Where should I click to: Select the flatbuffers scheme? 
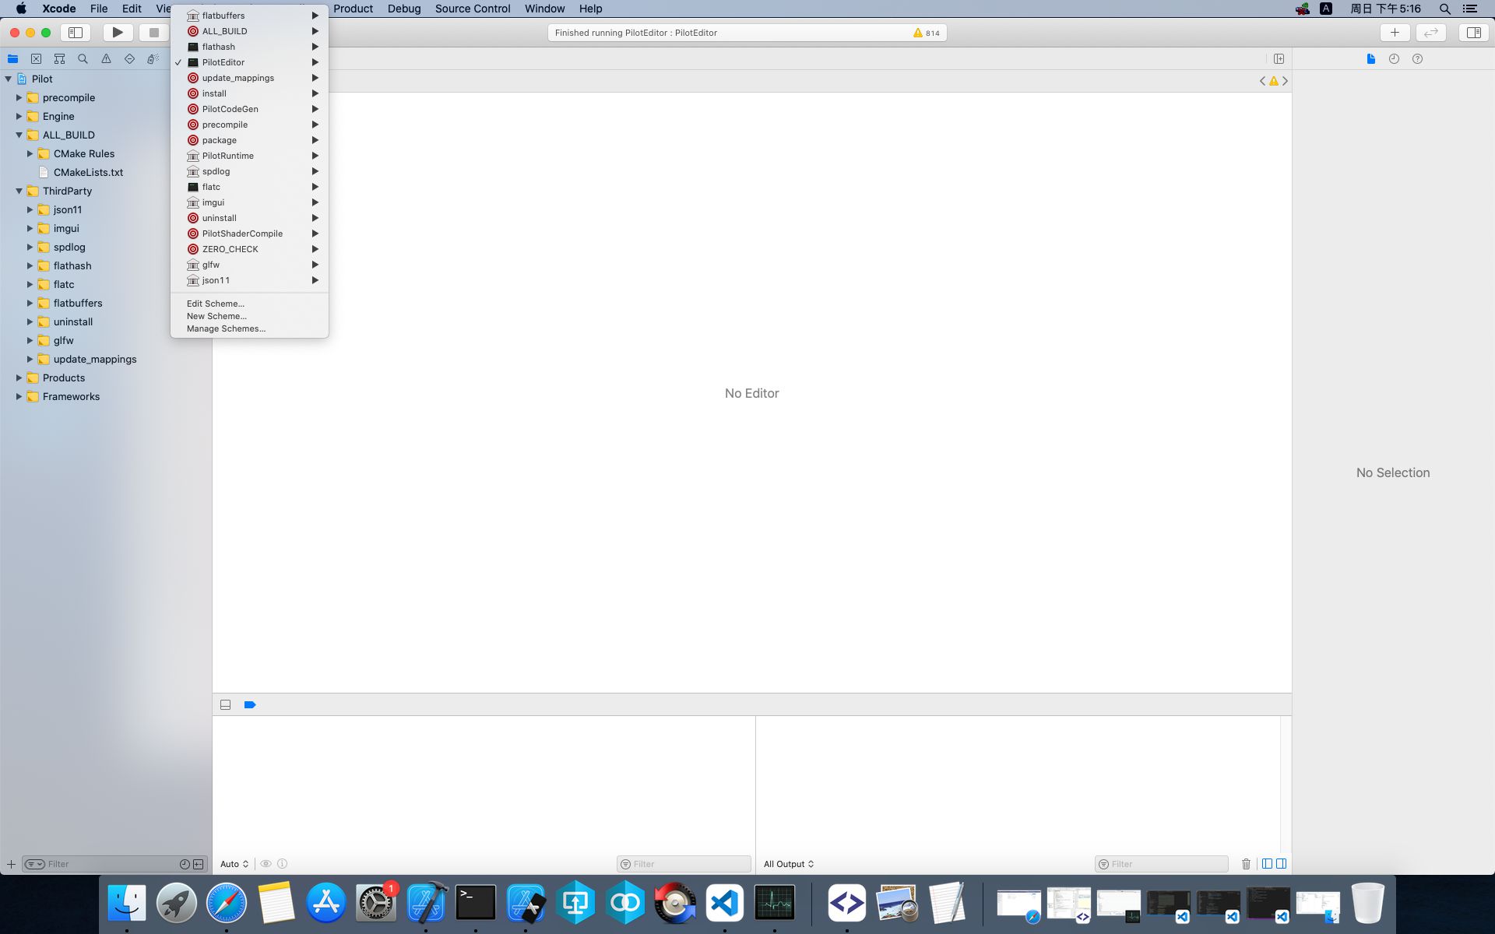pyautogui.click(x=249, y=16)
